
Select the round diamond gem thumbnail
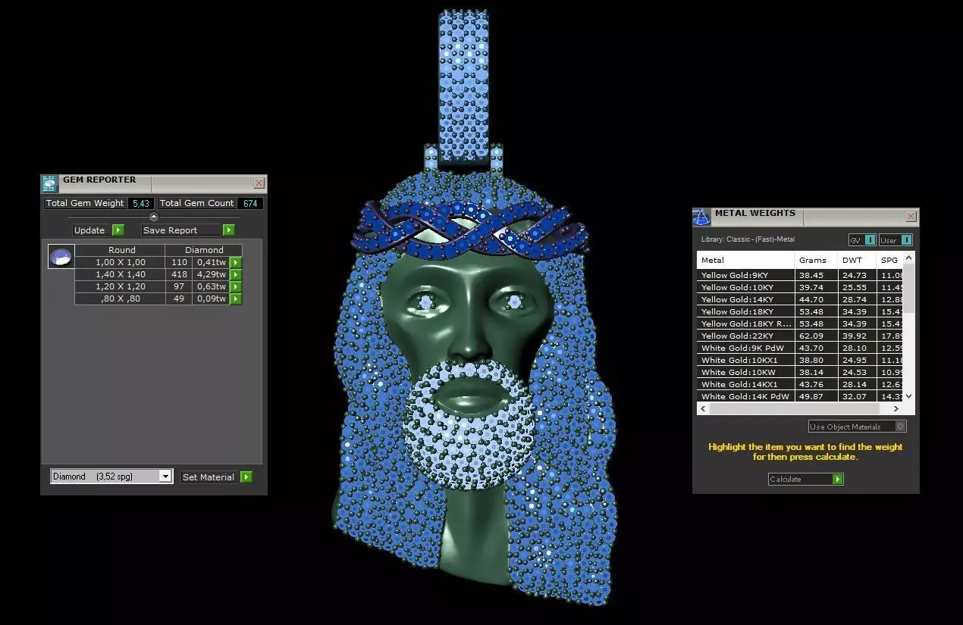(61, 257)
